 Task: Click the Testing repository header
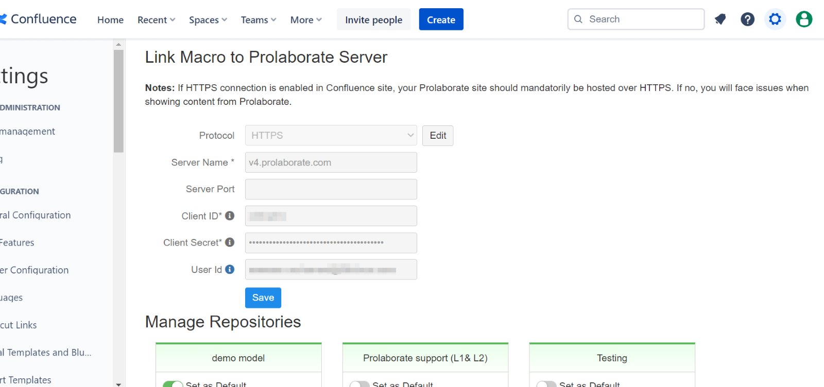(612, 358)
